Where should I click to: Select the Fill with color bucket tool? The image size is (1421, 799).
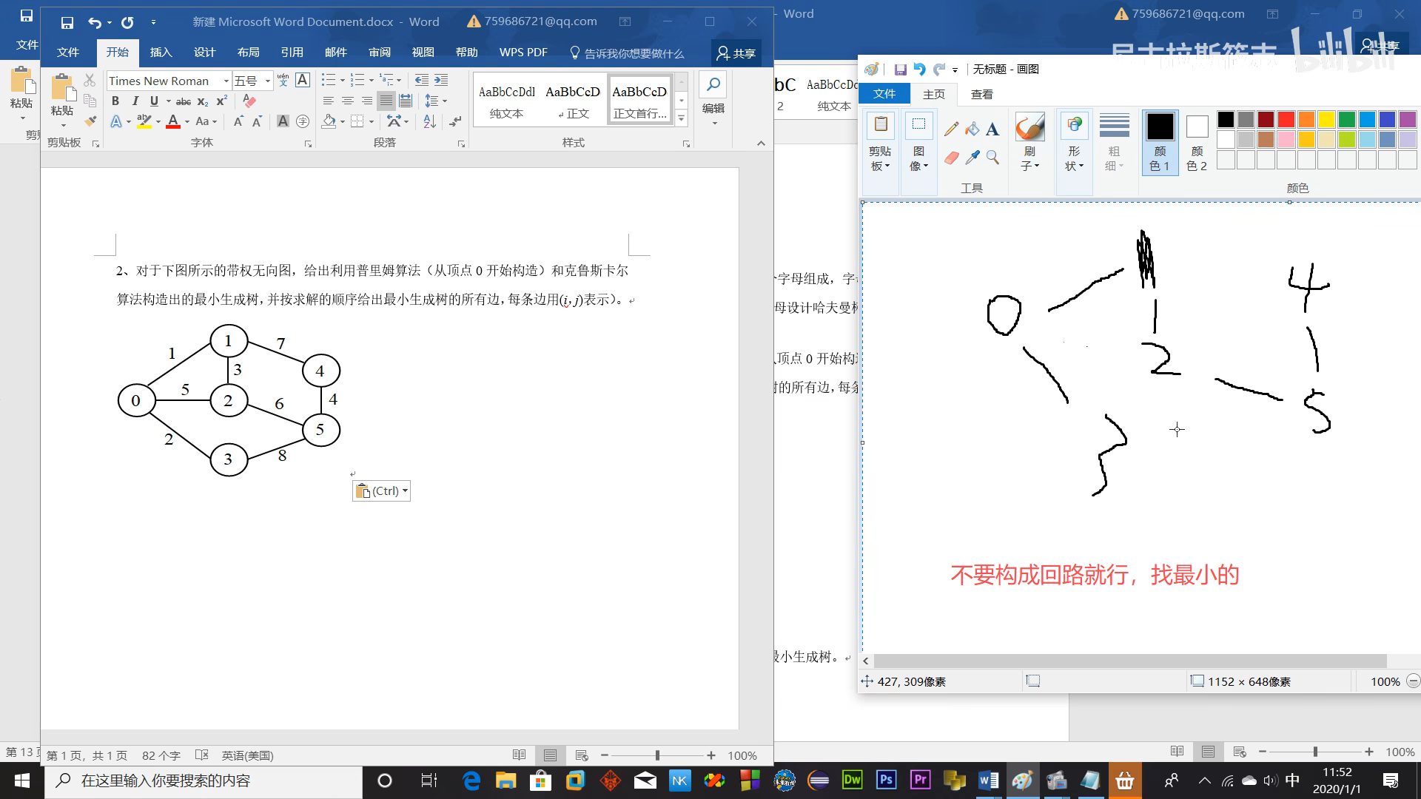pyautogui.click(x=972, y=129)
